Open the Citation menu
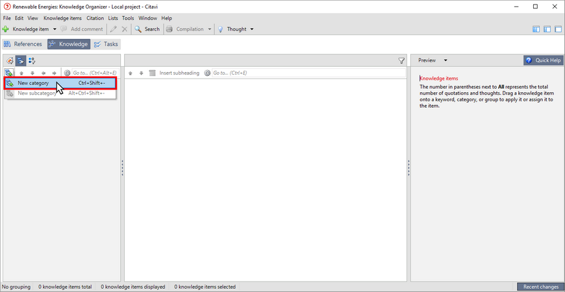 [95, 18]
